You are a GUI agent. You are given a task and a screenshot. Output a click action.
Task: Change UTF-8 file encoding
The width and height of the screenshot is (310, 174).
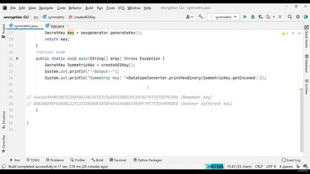click(x=271, y=166)
